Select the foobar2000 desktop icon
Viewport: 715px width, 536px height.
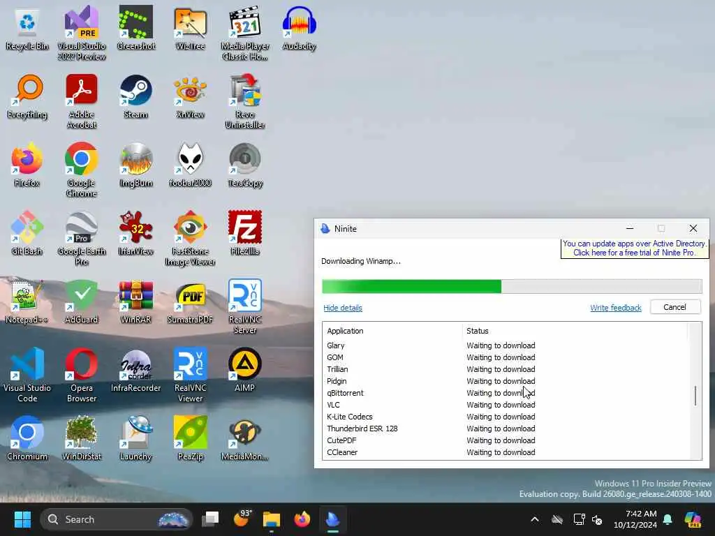coord(190,165)
